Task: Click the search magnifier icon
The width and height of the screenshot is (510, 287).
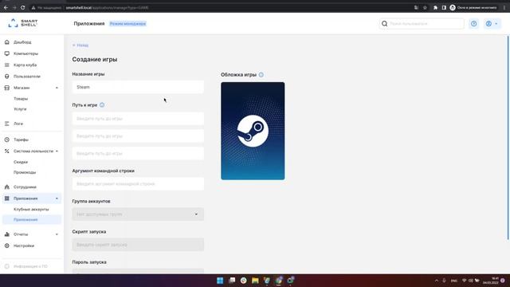Action: (384, 24)
